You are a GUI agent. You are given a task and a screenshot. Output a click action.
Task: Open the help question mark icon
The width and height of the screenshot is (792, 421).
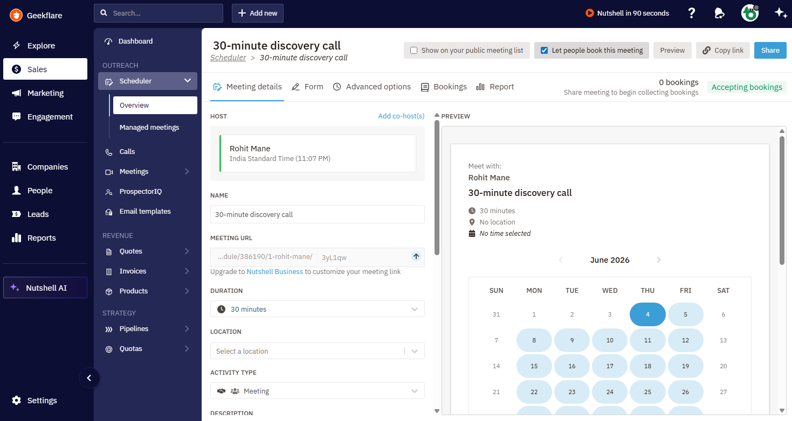(692, 13)
